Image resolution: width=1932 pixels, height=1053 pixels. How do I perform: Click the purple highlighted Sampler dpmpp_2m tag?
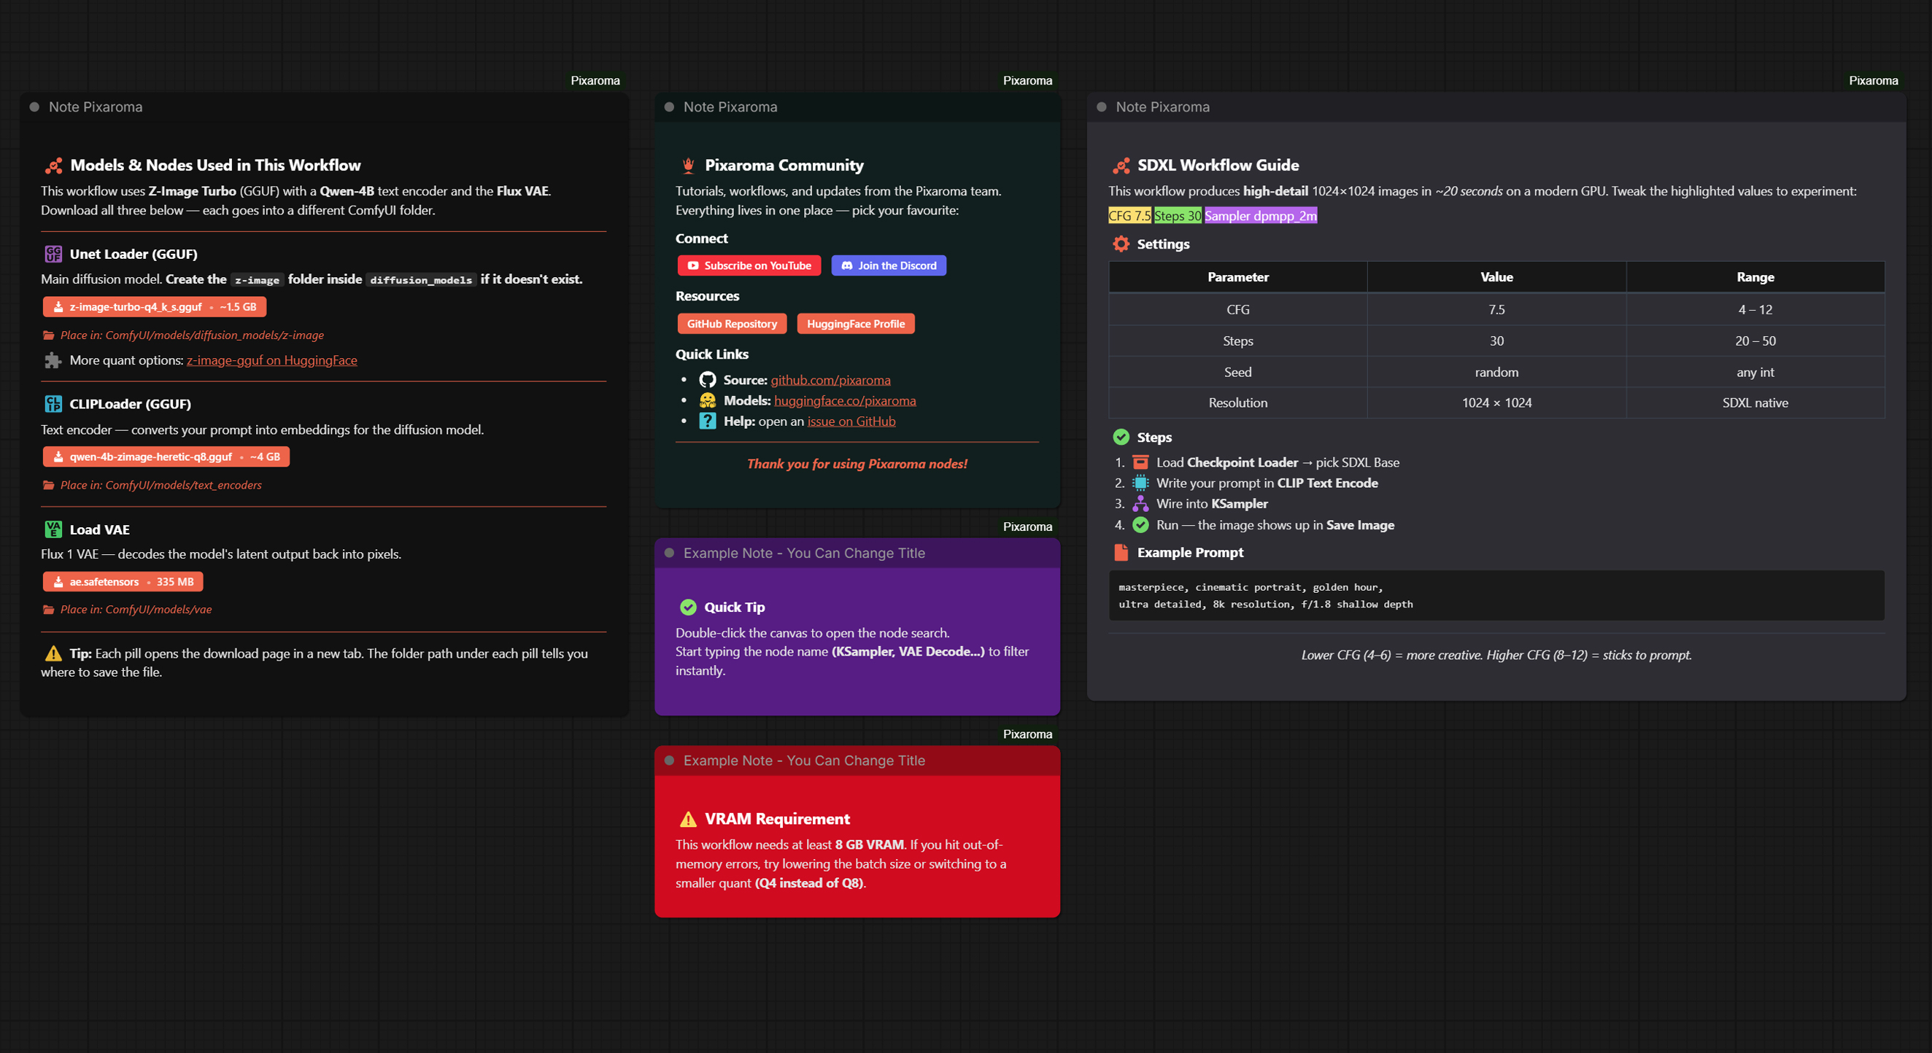click(1261, 216)
